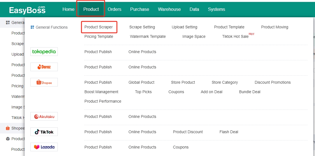Viewport: 315px width, 156px height.
Task: Open Lazada Coupons
Action: [x=181, y=147]
